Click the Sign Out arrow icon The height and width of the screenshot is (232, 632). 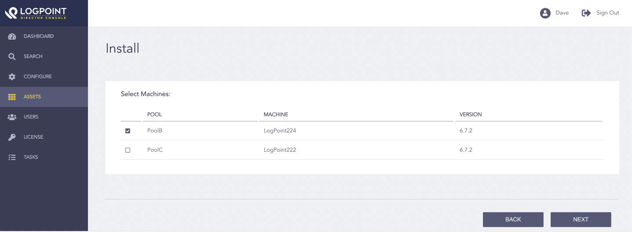(x=586, y=13)
